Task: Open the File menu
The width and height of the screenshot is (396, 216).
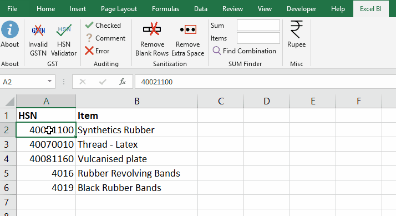Action: click(12, 9)
